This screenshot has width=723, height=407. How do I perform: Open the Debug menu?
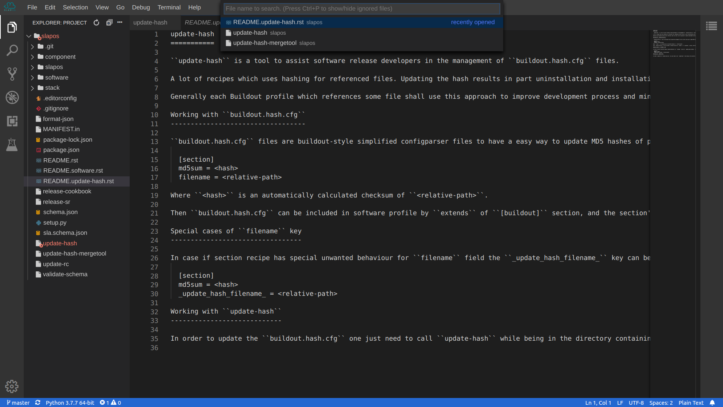[141, 7]
